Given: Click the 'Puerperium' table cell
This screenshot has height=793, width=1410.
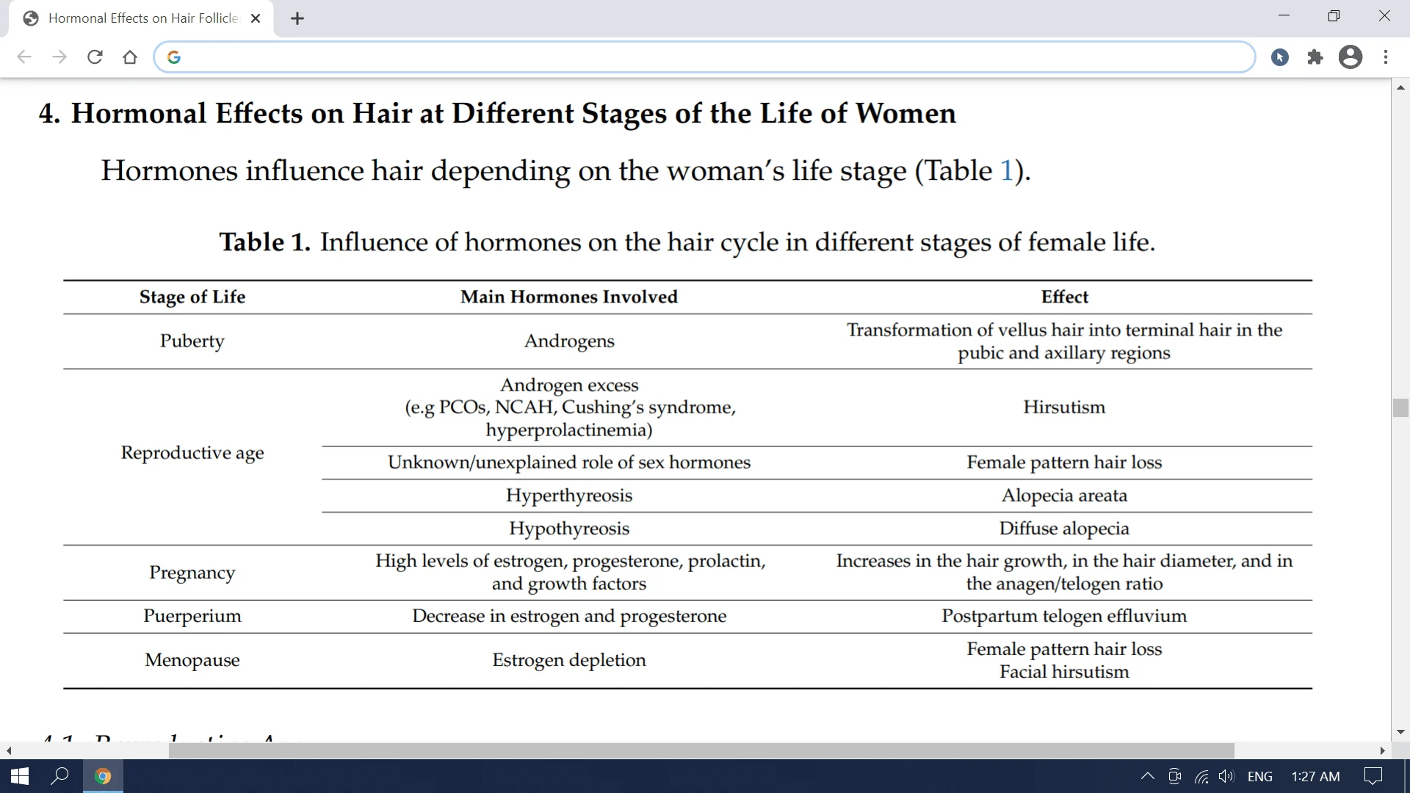Looking at the screenshot, I should (192, 616).
